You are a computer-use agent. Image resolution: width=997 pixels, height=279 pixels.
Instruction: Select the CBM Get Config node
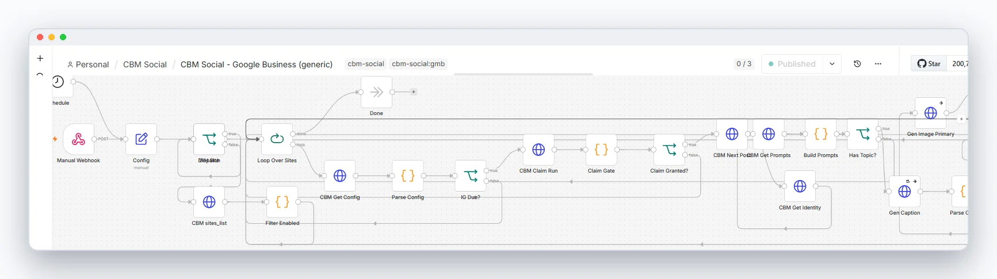pyautogui.click(x=339, y=176)
